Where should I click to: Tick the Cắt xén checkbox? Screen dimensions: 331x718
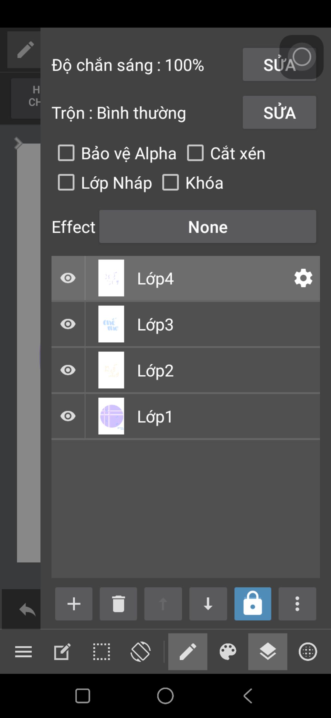(195, 153)
